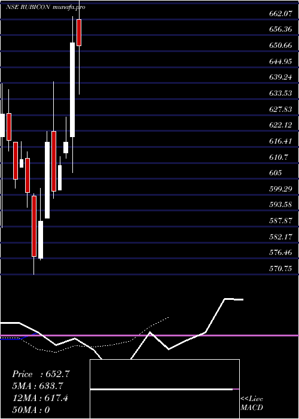The width and height of the screenshot is (299, 419).
Task: Click the NSE RUBICON chart title
Action: click(x=28, y=7)
